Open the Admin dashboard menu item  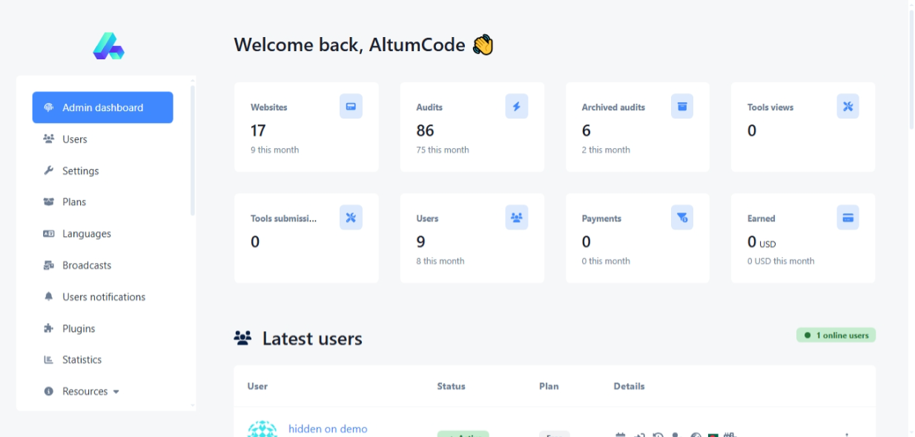point(102,107)
